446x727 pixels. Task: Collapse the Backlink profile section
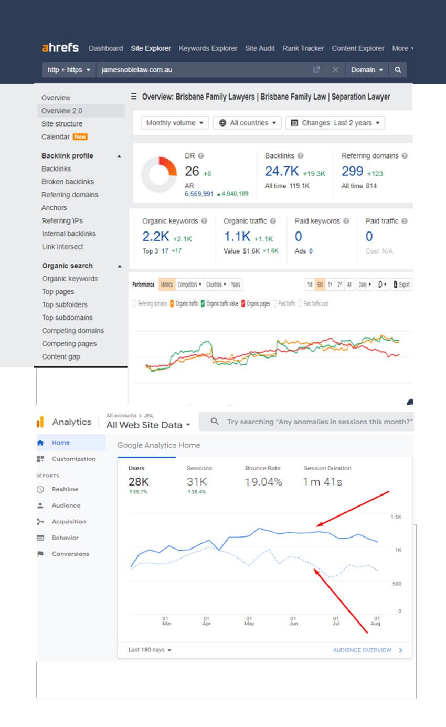tap(119, 156)
